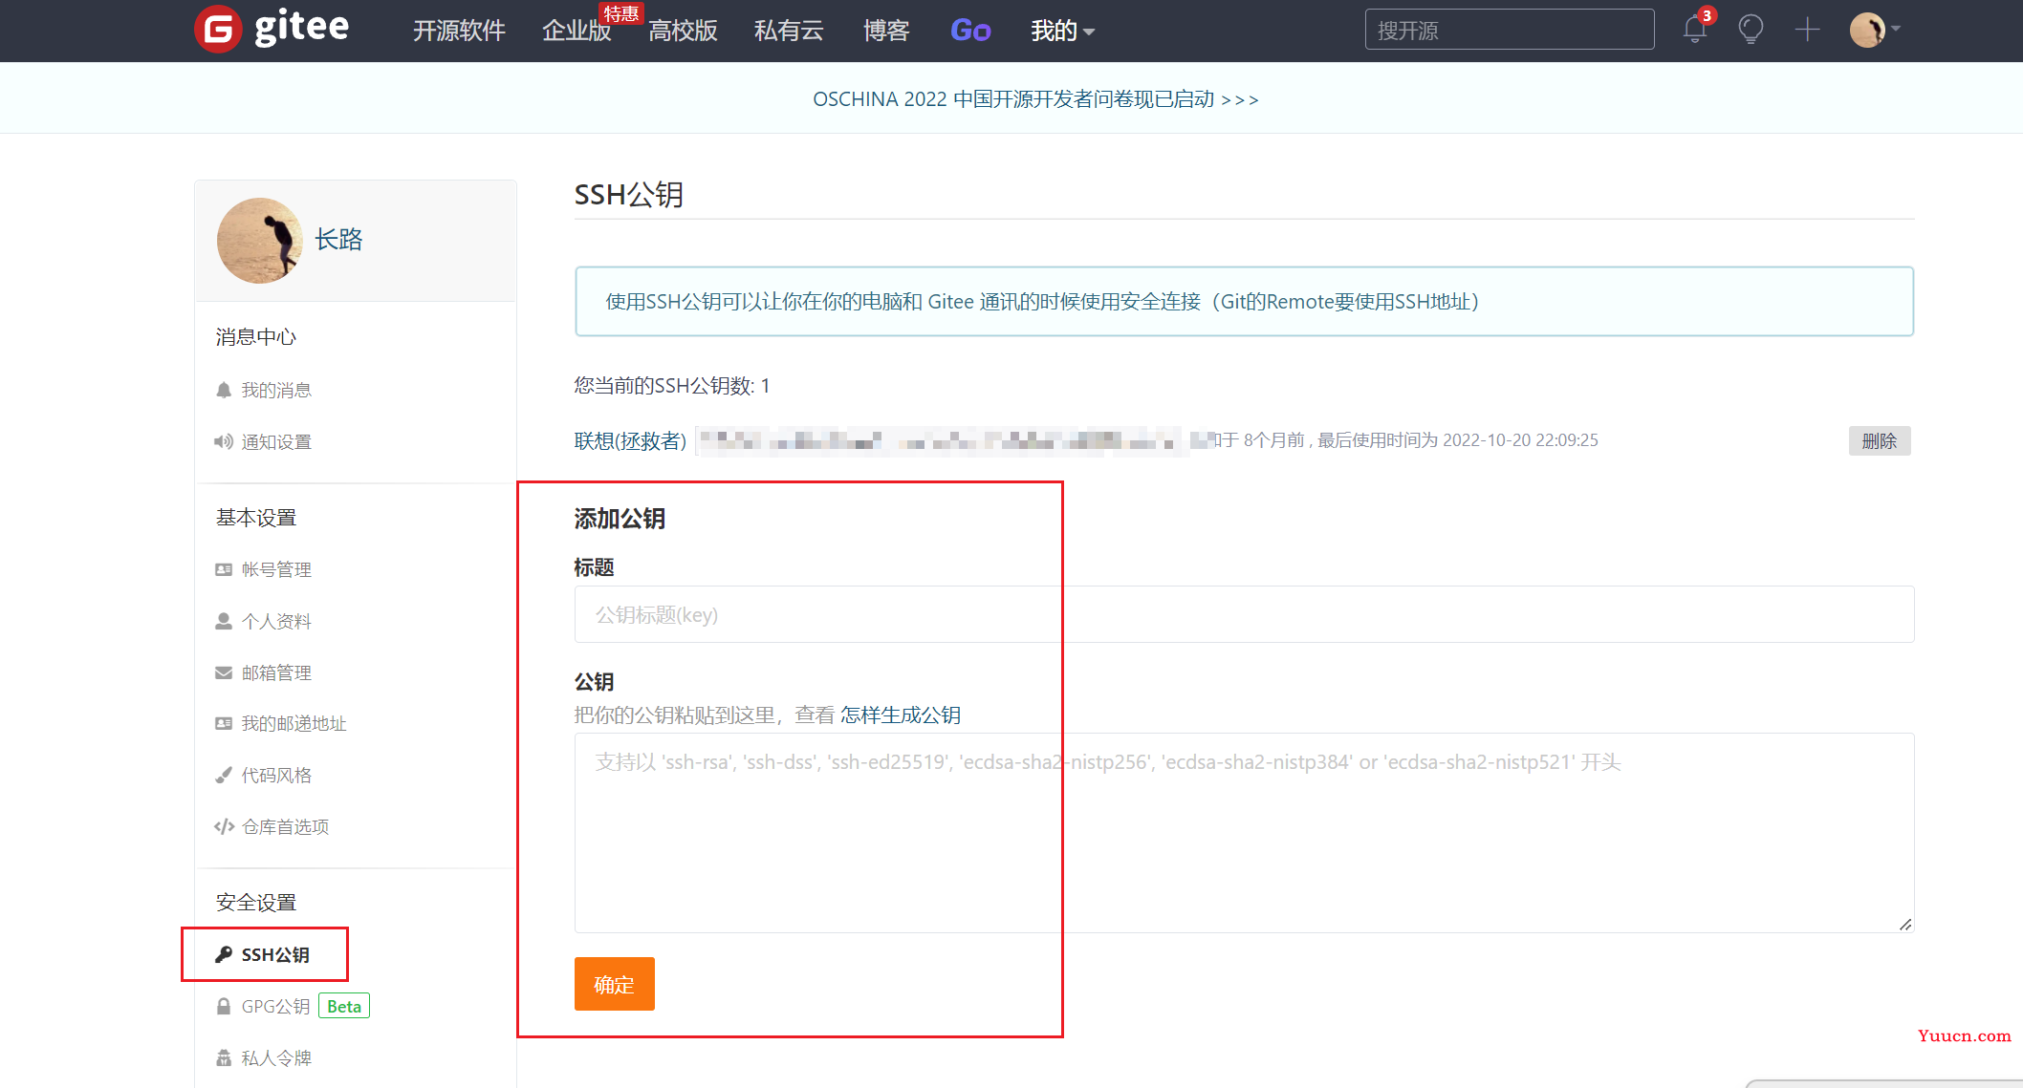Click the lightbulb icon in the header

click(1751, 30)
